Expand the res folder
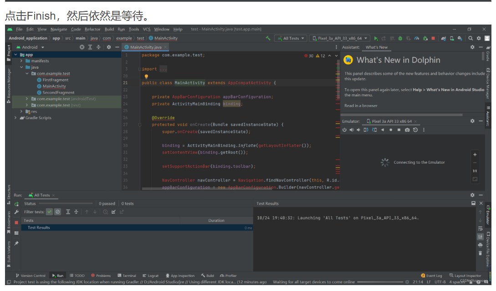The height and width of the screenshot is (291, 496). click(x=21, y=111)
